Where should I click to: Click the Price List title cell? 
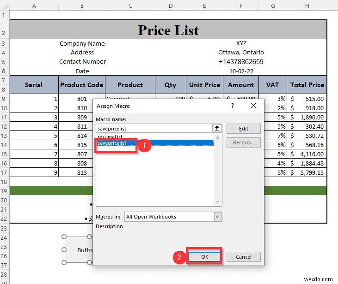(x=168, y=30)
